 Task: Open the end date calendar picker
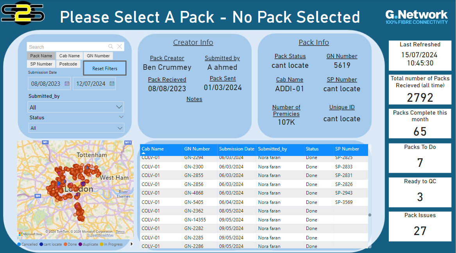pyautogui.click(x=112, y=83)
